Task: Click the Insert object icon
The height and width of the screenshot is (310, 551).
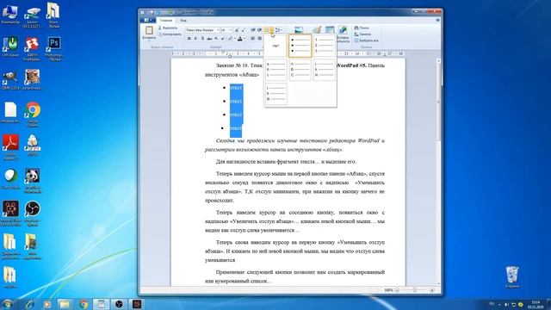Action: tap(343, 30)
